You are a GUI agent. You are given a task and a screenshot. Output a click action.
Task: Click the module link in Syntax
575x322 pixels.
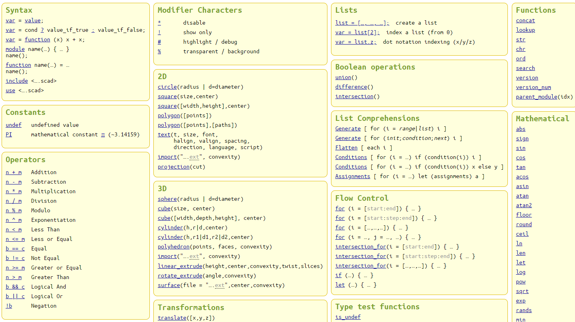pos(15,49)
